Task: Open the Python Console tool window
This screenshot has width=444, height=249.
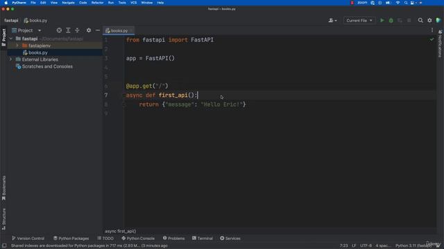Action: [138, 238]
